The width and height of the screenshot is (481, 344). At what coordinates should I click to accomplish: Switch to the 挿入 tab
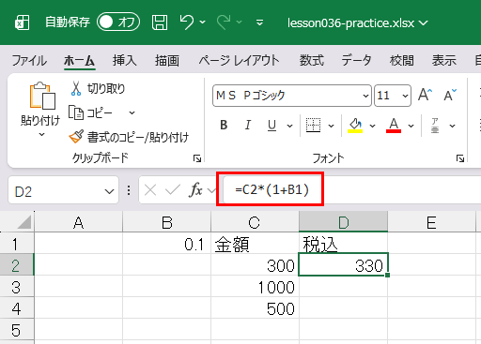125,60
